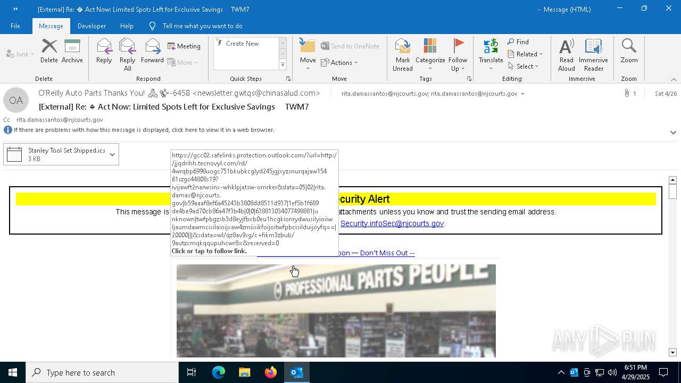Select the Message ribbon tab
Viewport: 681px width, 383px height.
tap(51, 26)
